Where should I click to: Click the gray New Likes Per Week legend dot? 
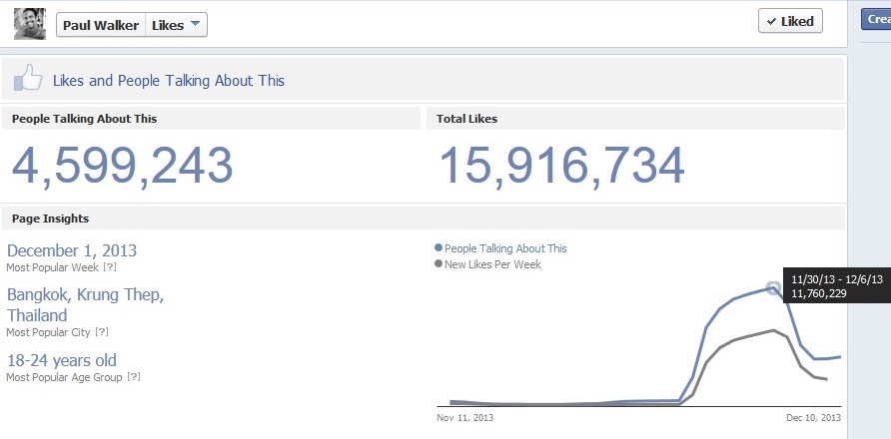click(439, 264)
